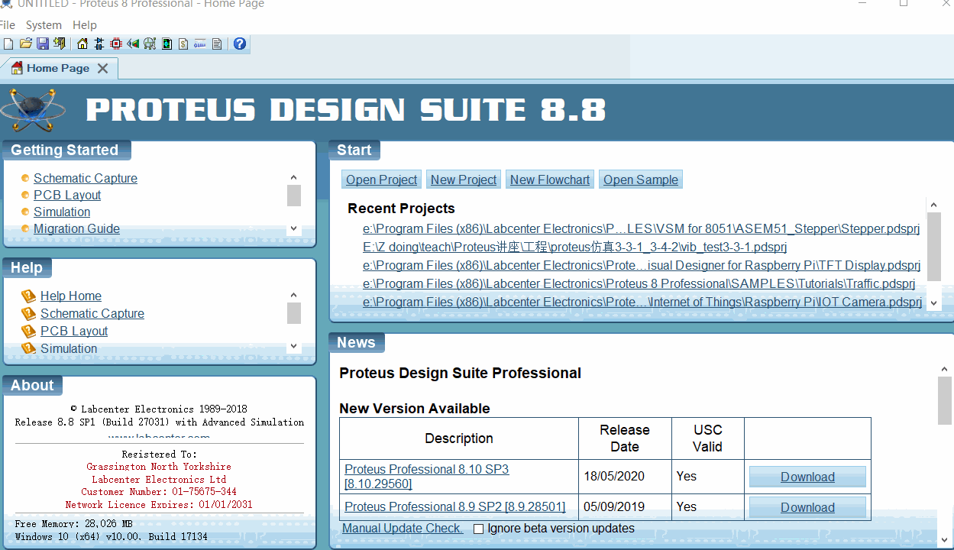The height and width of the screenshot is (550, 954).
Task: Open PCB Layout from the toolbar
Action: click(116, 44)
